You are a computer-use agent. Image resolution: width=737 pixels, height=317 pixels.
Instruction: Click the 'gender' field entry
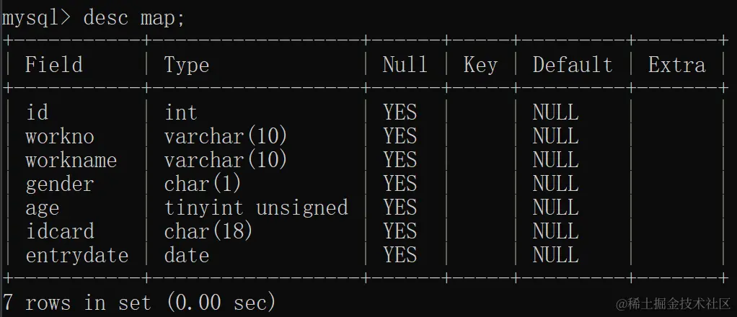60,184
